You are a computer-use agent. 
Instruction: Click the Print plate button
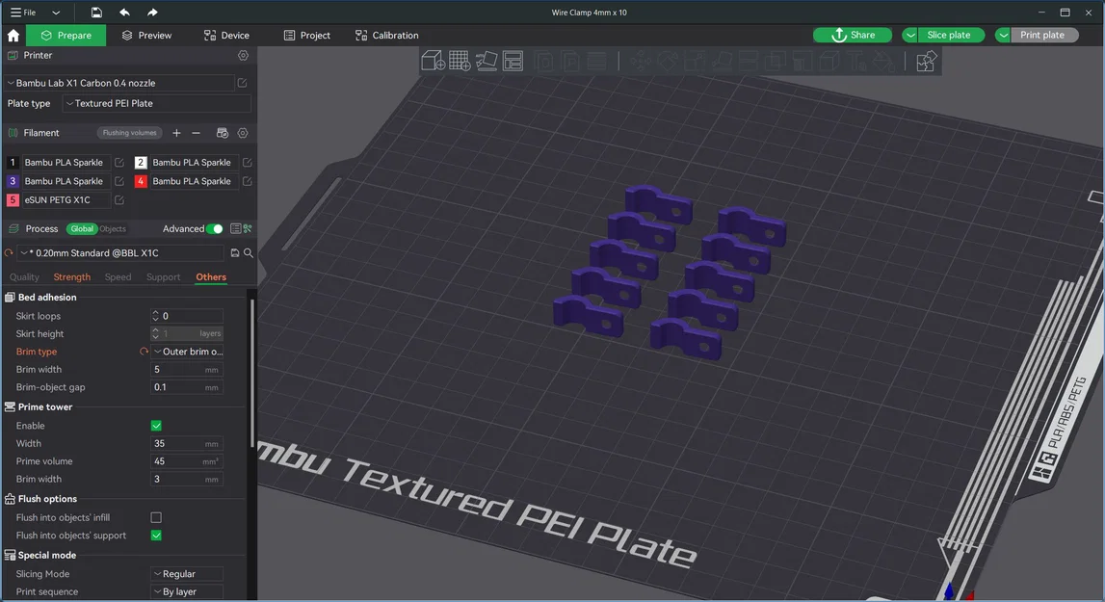[1043, 36]
